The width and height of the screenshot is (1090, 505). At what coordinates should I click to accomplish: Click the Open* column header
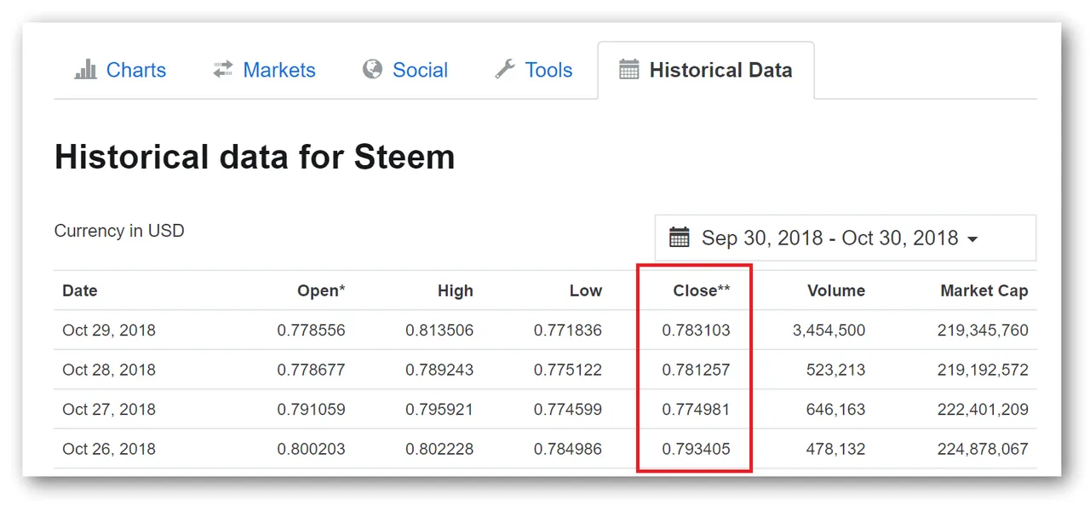tap(321, 290)
